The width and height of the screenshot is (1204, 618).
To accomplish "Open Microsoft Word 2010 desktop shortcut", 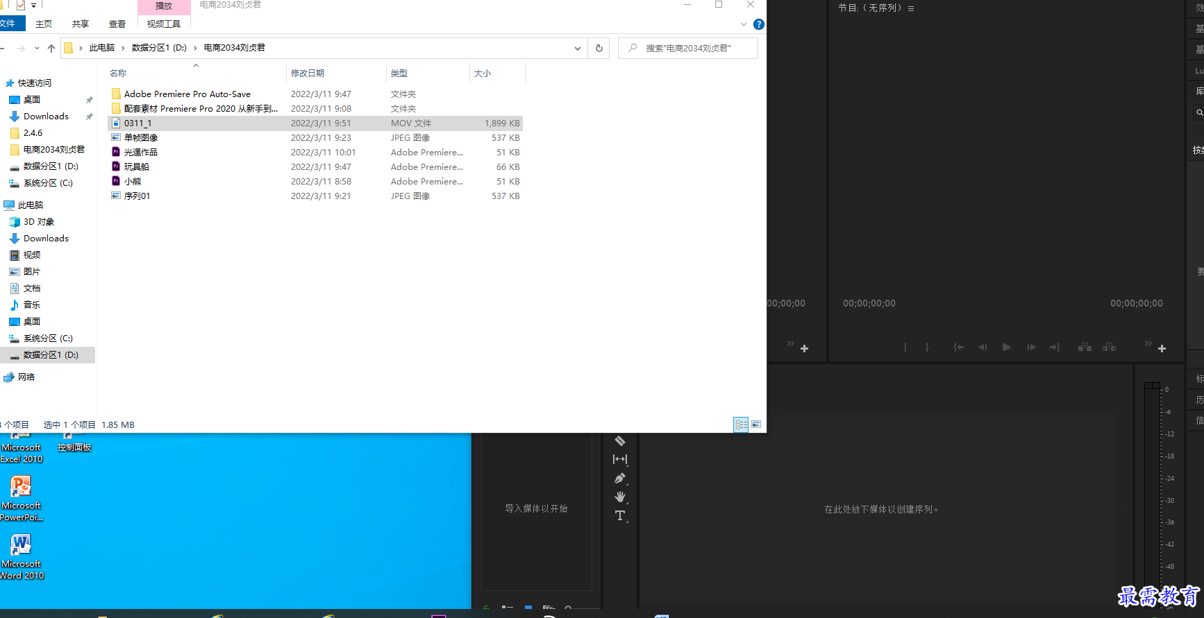I will [21, 557].
